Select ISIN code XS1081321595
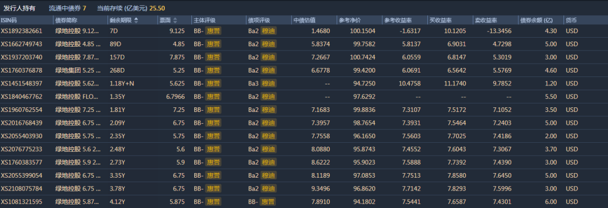 coord(22,202)
